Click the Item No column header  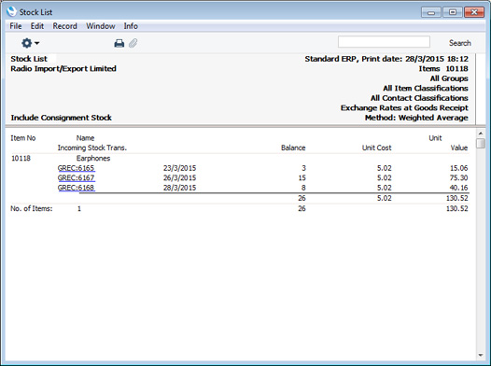click(x=23, y=138)
